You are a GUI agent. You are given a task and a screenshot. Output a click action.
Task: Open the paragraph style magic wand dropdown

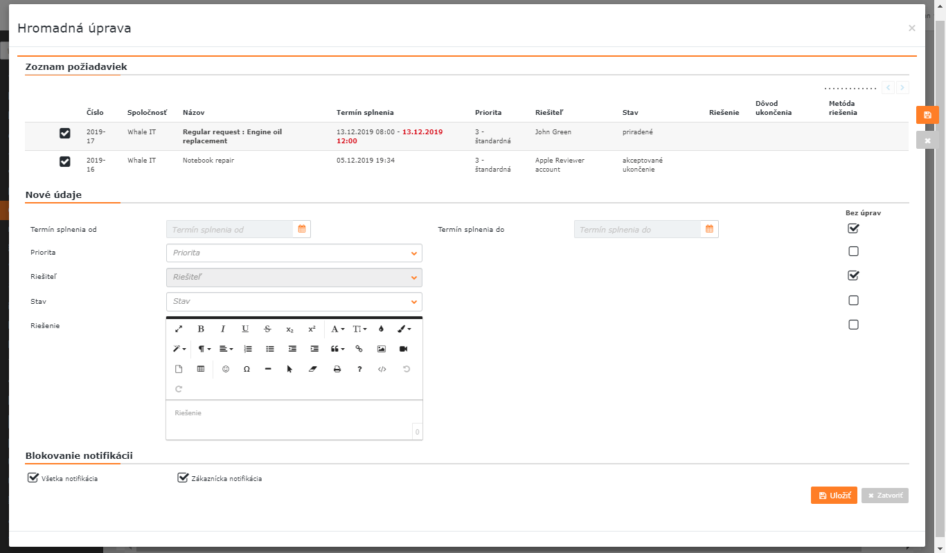pyautogui.click(x=179, y=350)
